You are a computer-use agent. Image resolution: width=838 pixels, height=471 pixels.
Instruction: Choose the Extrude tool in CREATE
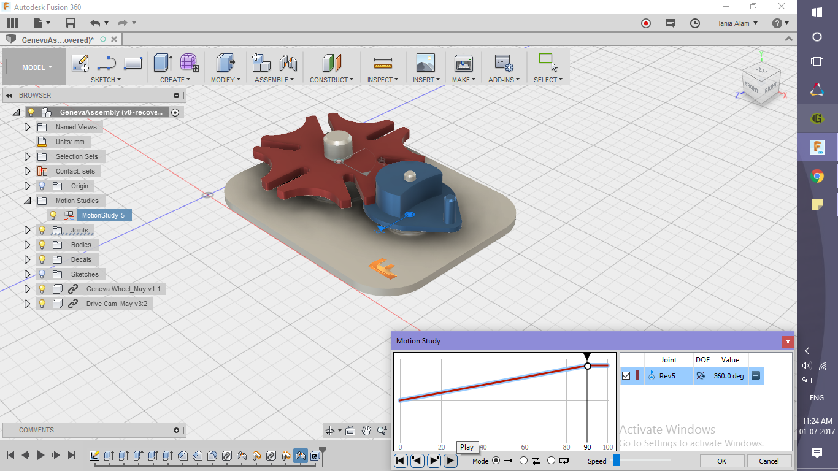pos(163,63)
